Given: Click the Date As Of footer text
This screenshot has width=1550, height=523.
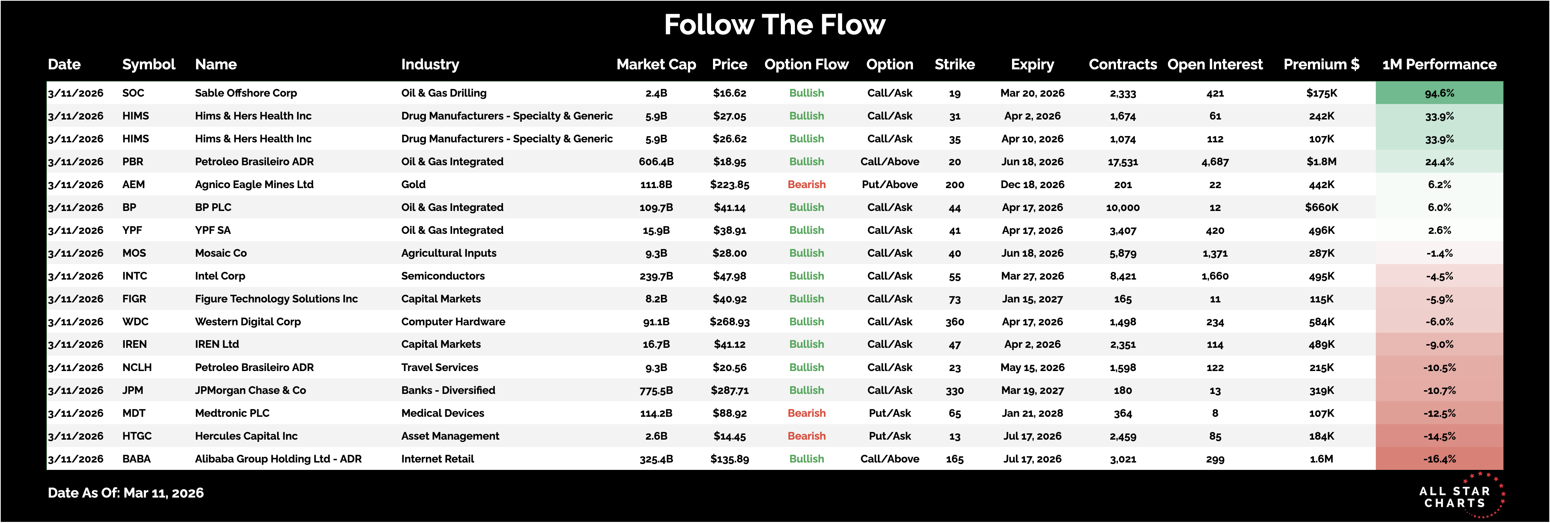Looking at the screenshot, I should (x=126, y=493).
